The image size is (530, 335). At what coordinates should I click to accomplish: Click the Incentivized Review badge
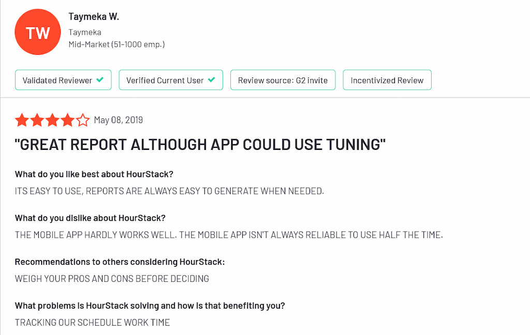tap(387, 80)
